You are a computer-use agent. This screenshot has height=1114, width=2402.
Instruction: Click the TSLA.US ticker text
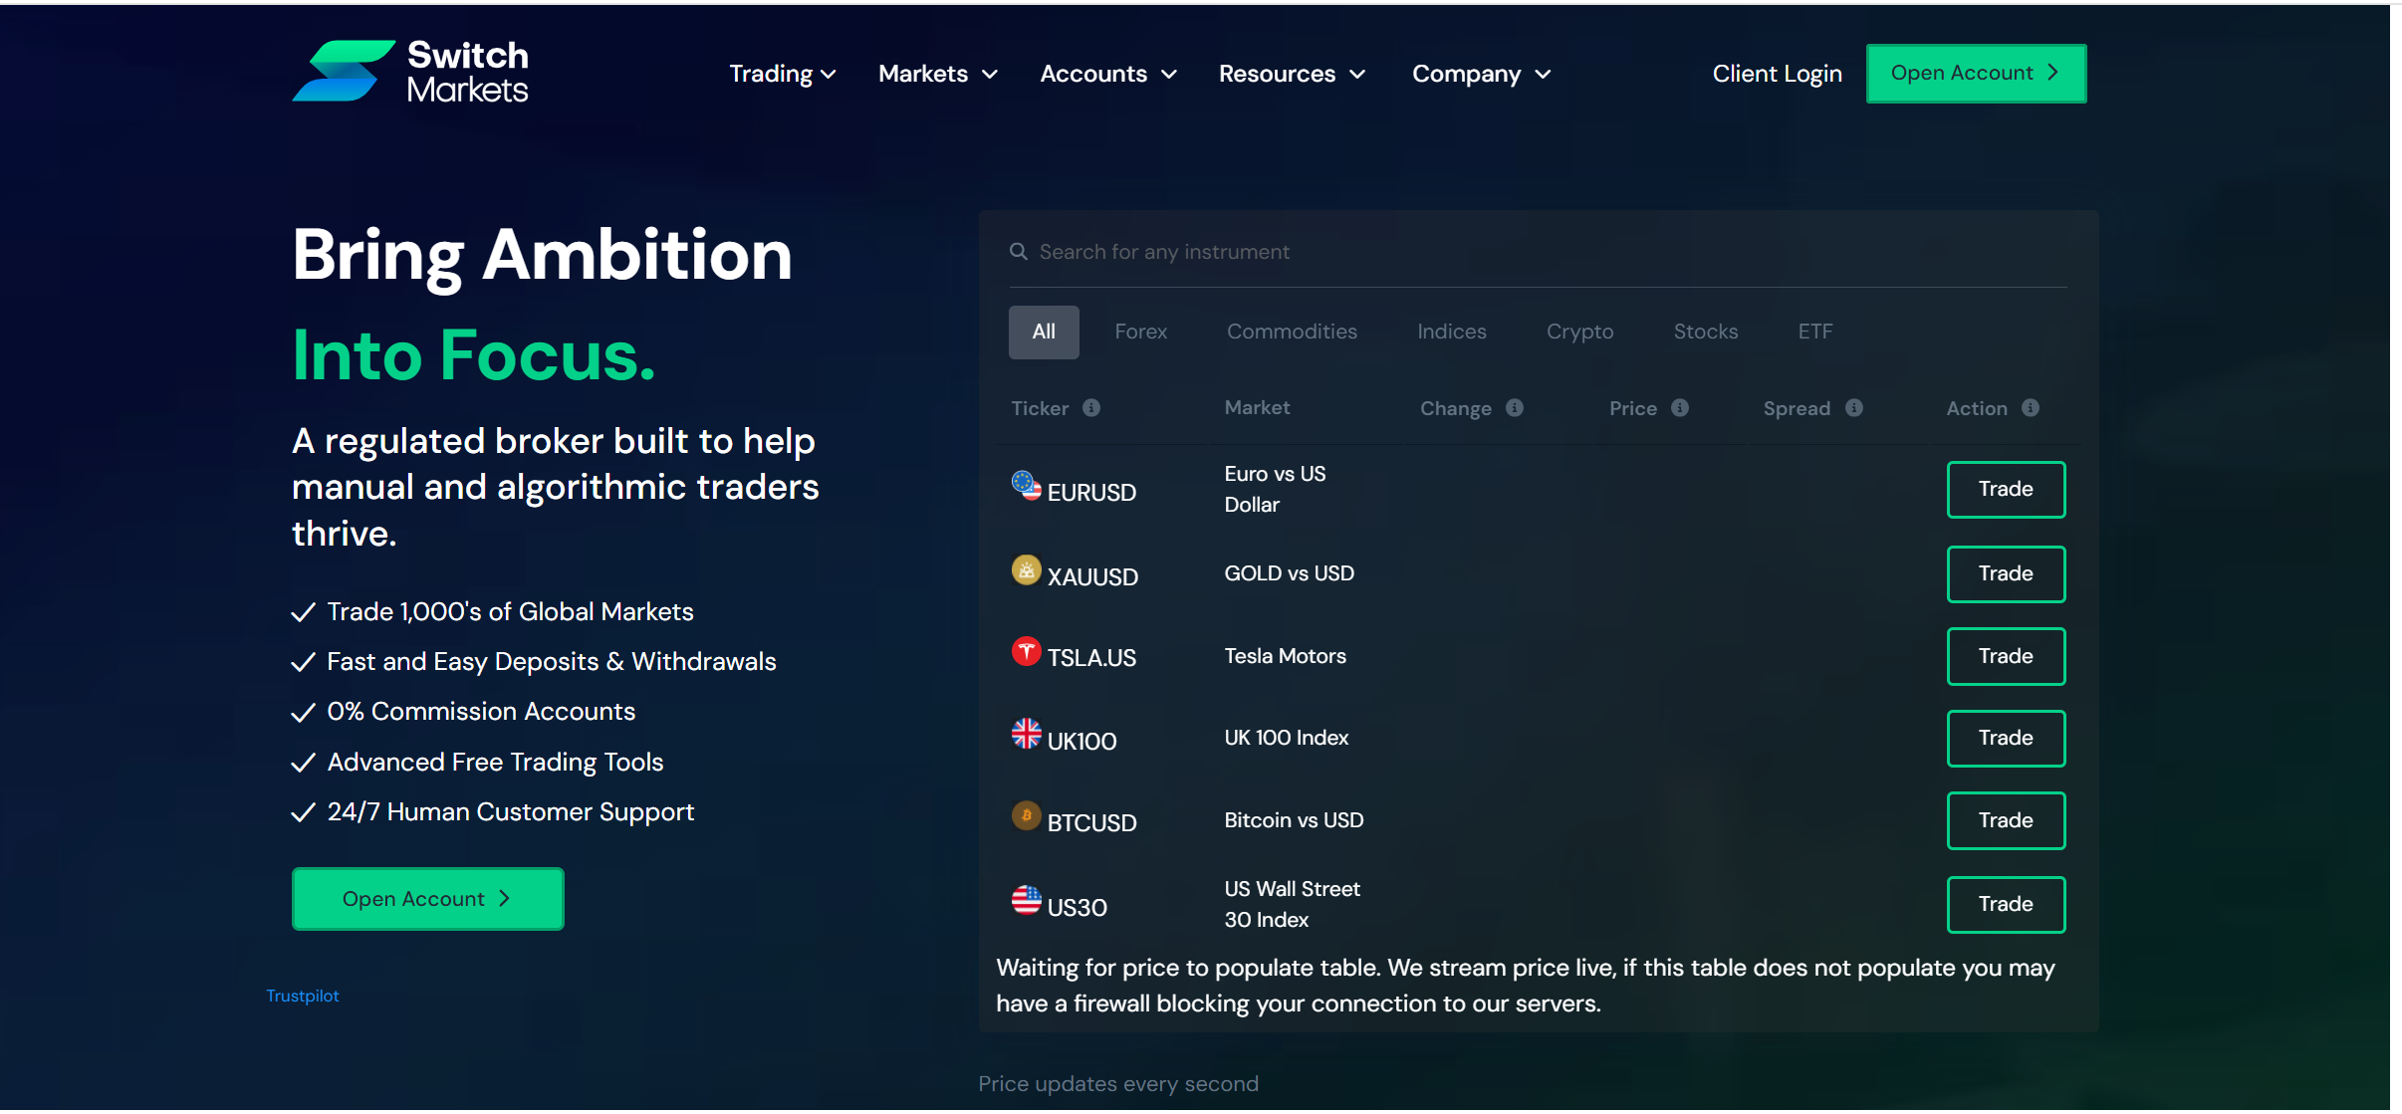tap(1091, 657)
